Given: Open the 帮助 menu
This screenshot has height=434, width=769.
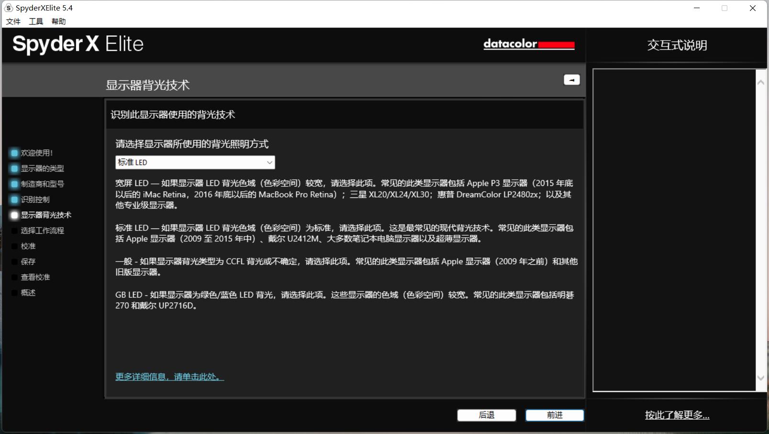Looking at the screenshot, I should coord(59,21).
